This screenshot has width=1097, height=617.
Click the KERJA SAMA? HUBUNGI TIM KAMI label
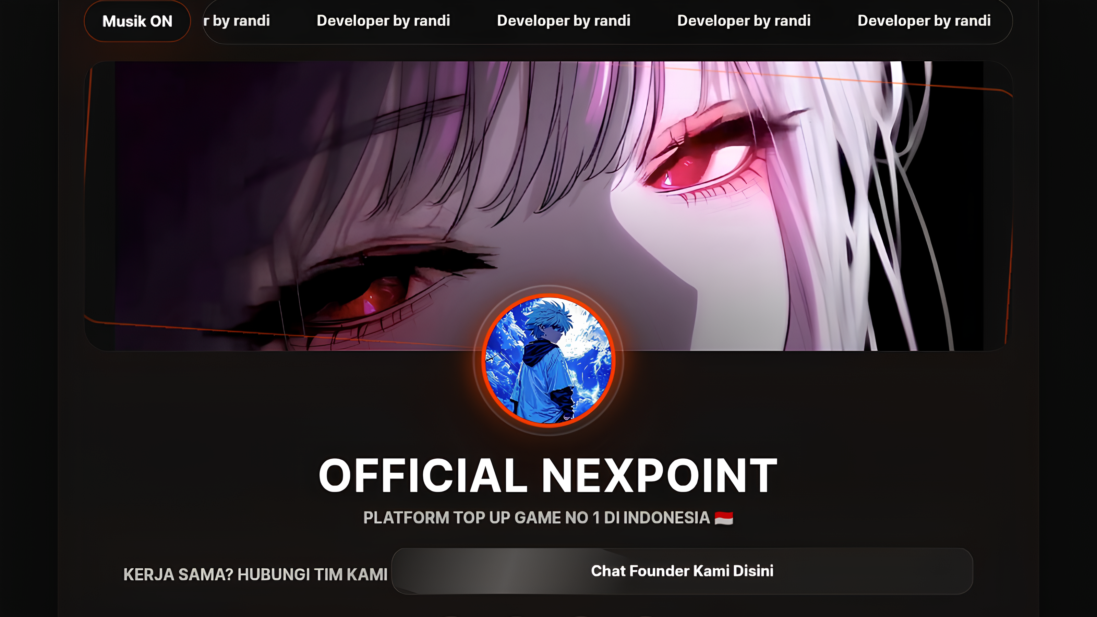pos(255,574)
